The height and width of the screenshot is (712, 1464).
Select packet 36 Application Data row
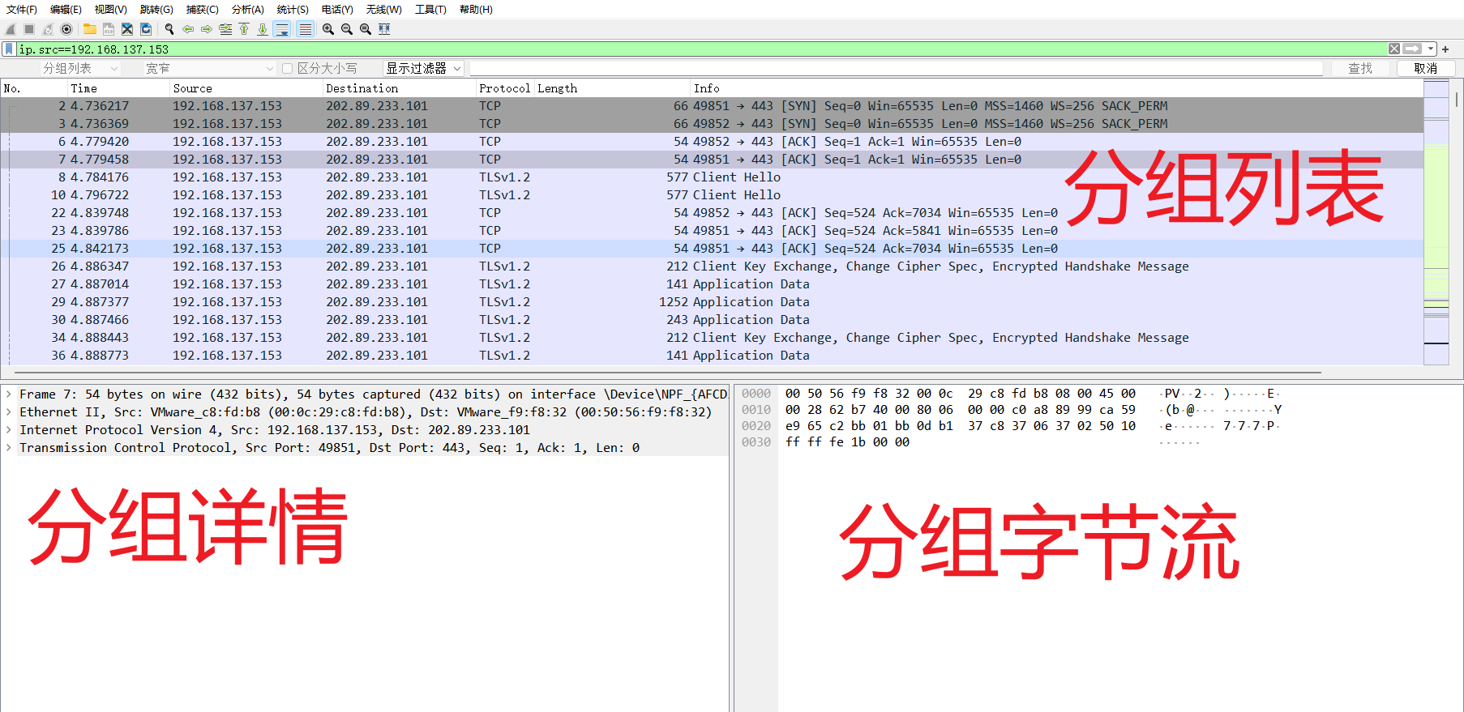(x=712, y=356)
